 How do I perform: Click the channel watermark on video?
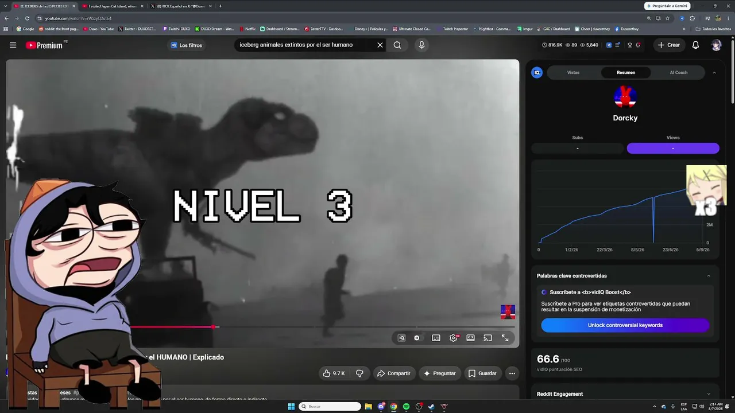tap(508, 311)
